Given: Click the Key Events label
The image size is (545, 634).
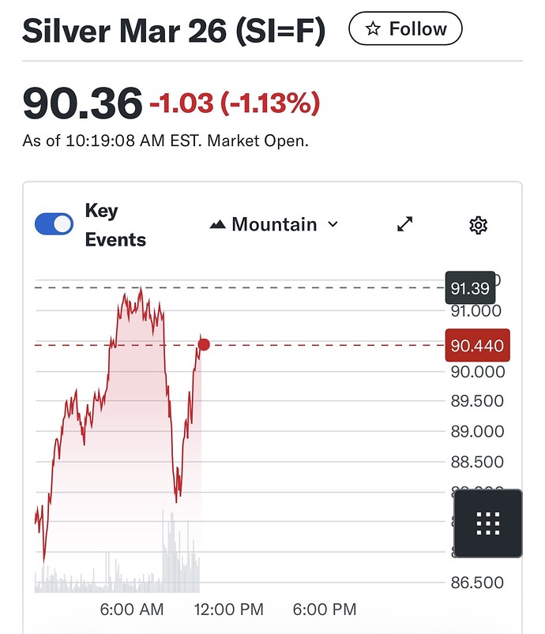Looking at the screenshot, I should point(115,225).
